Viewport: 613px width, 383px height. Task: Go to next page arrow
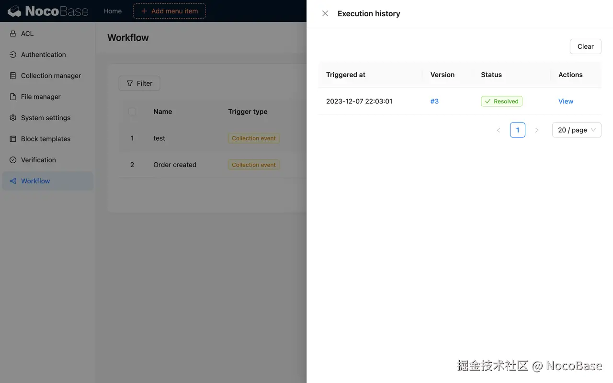[x=537, y=130]
